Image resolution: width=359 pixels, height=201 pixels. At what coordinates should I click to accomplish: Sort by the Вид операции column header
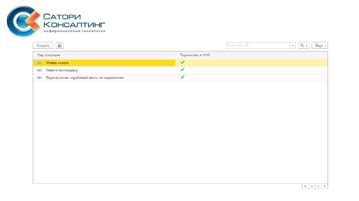[49, 55]
